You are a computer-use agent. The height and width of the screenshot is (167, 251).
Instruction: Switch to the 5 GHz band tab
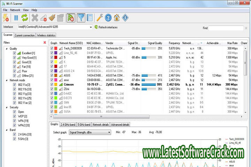point(84,125)
